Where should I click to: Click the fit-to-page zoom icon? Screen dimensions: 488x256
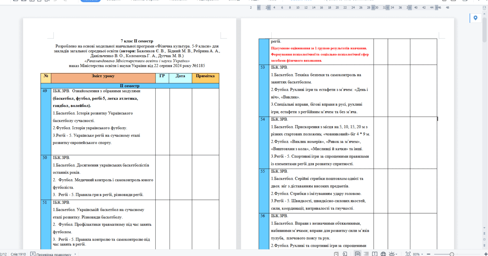coord(407,254)
